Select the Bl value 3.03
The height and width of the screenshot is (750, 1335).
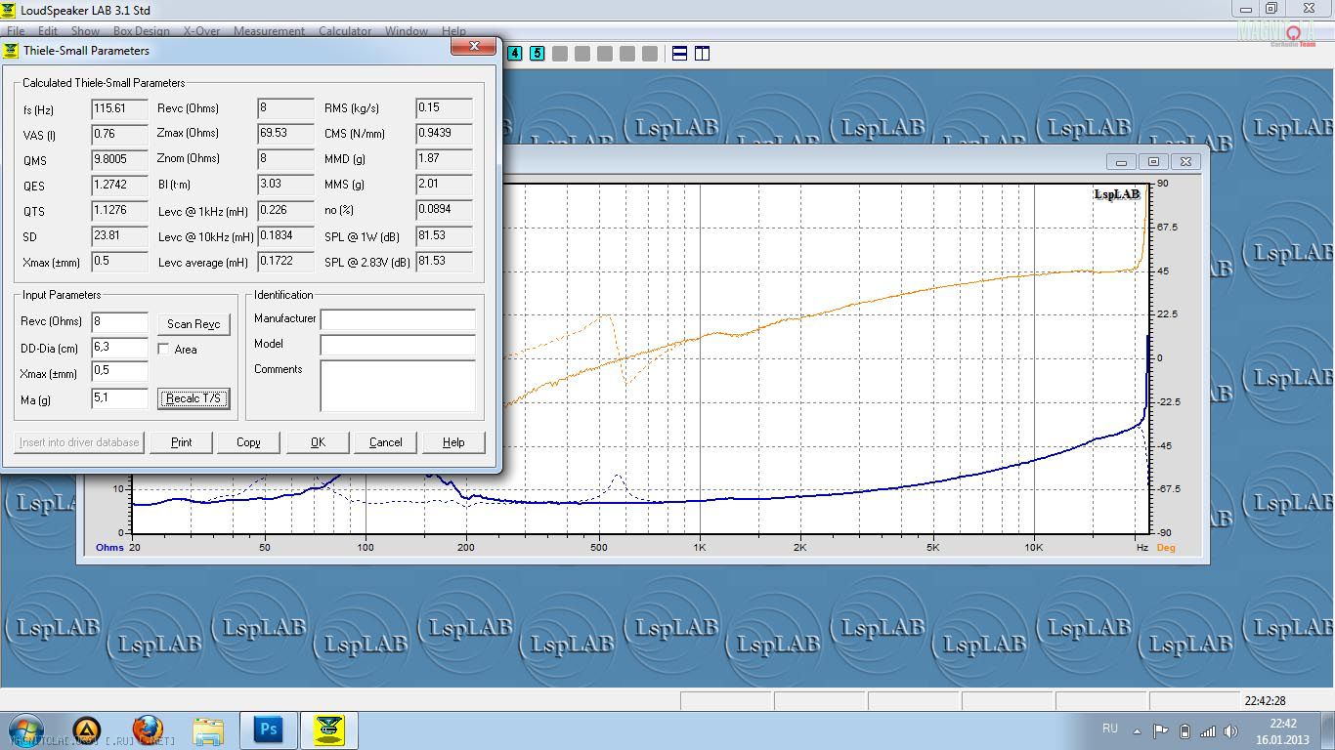pos(286,184)
